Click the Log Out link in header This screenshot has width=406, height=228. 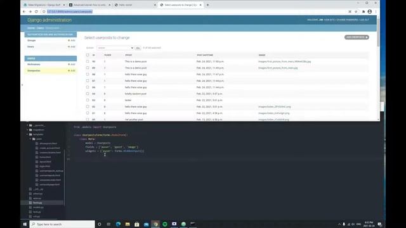point(364,20)
